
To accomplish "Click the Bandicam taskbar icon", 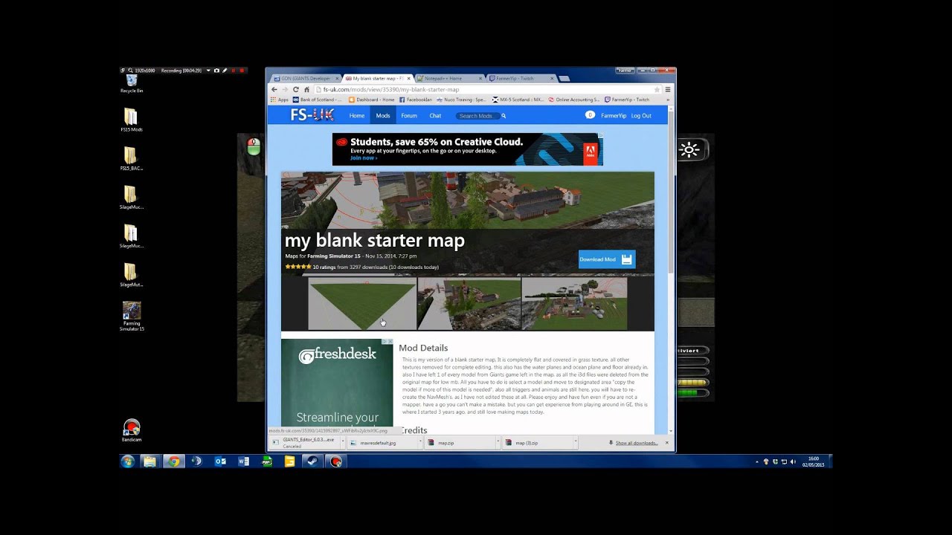I will point(336,461).
